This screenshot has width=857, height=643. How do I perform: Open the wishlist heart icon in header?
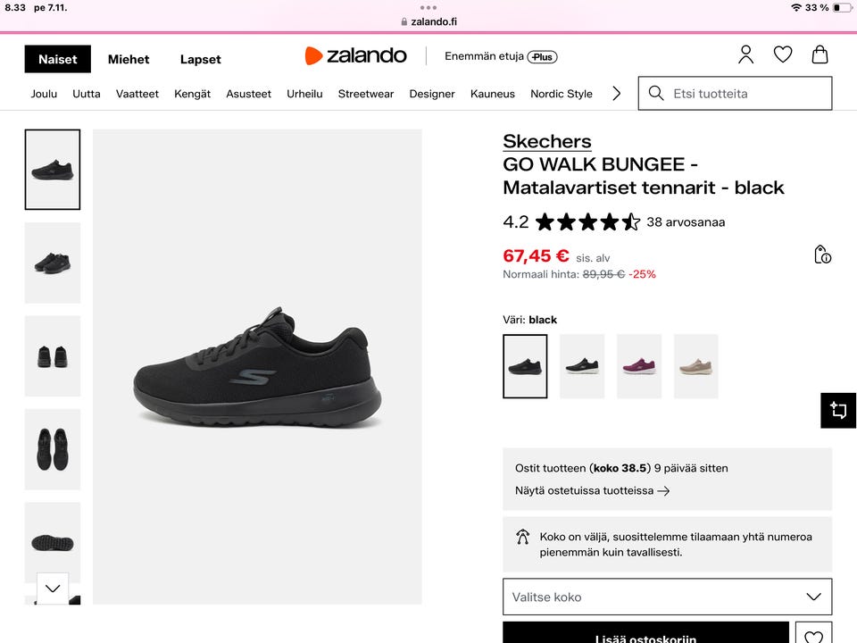783,55
